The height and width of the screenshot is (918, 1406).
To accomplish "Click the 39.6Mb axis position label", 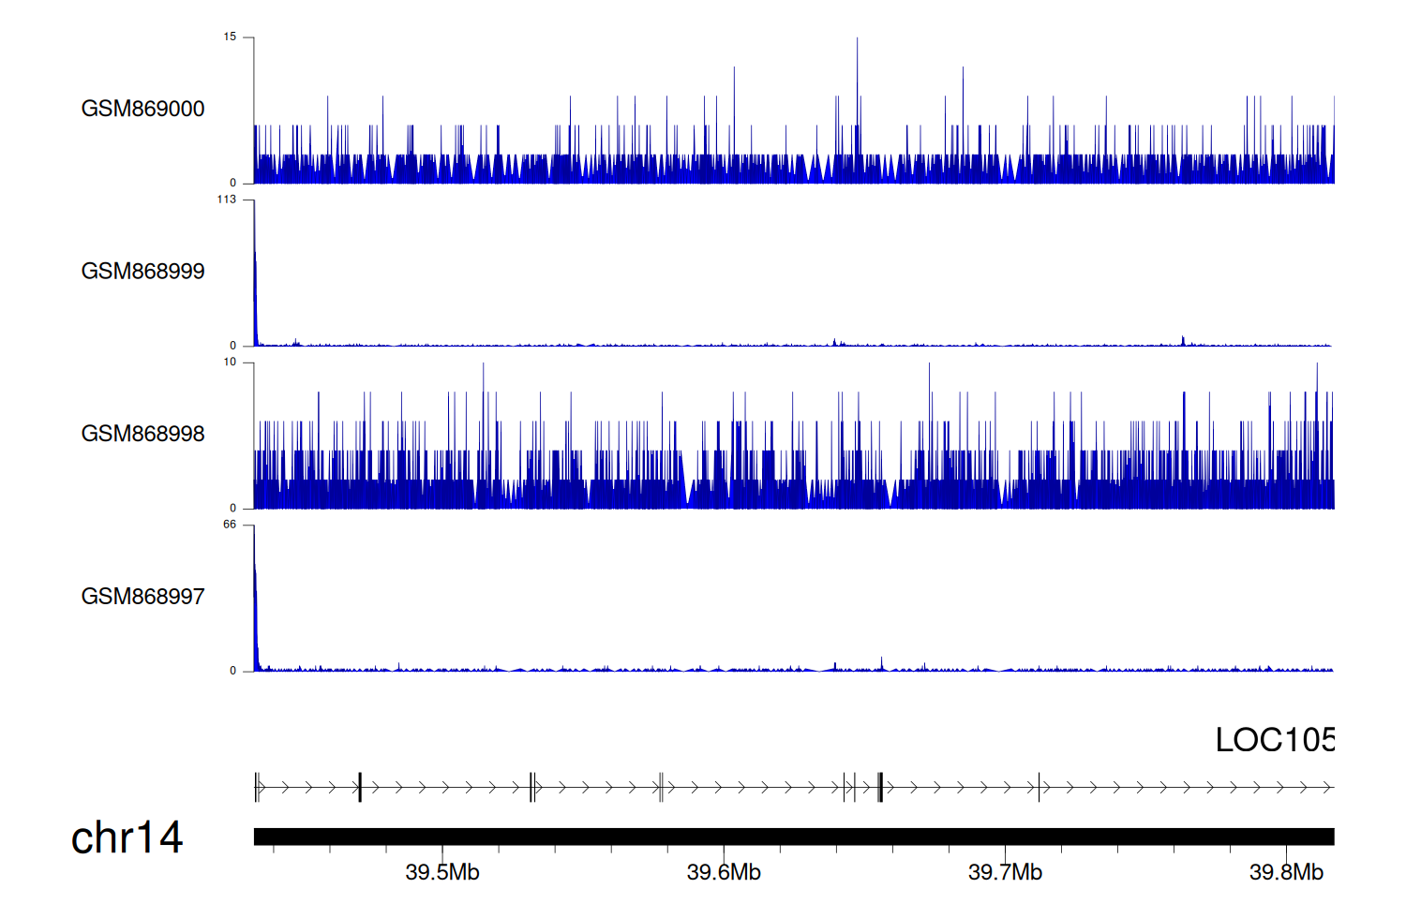I will [724, 872].
